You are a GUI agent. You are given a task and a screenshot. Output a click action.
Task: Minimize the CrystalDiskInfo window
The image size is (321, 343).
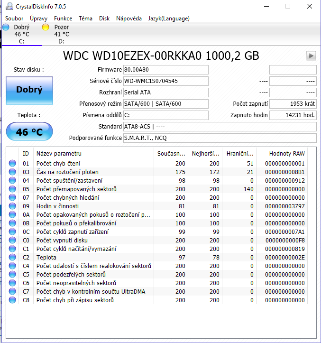[x=266, y=6]
